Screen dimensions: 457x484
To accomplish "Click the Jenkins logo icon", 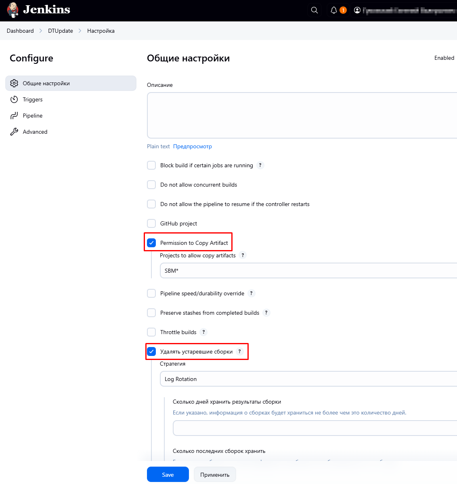I will coord(13,10).
